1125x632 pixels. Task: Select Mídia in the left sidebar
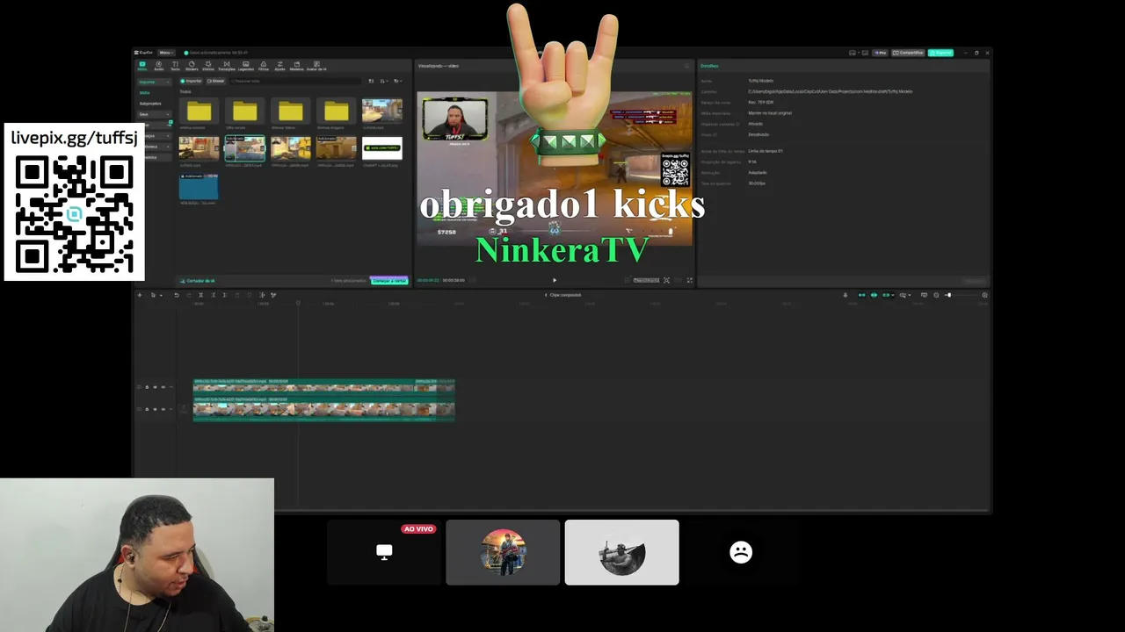pyautogui.click(x=145, y=92)
